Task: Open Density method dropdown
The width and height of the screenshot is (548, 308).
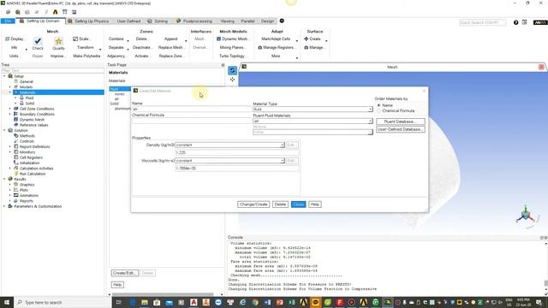Action: tap(230, 145)
